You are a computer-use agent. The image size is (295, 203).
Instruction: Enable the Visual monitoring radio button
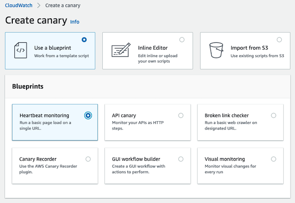[273, 159]
